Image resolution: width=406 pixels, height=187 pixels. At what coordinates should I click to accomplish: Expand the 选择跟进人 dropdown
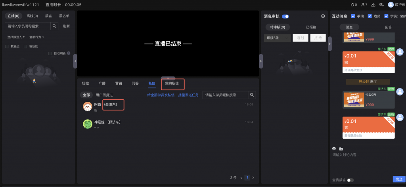pos(16,37)
